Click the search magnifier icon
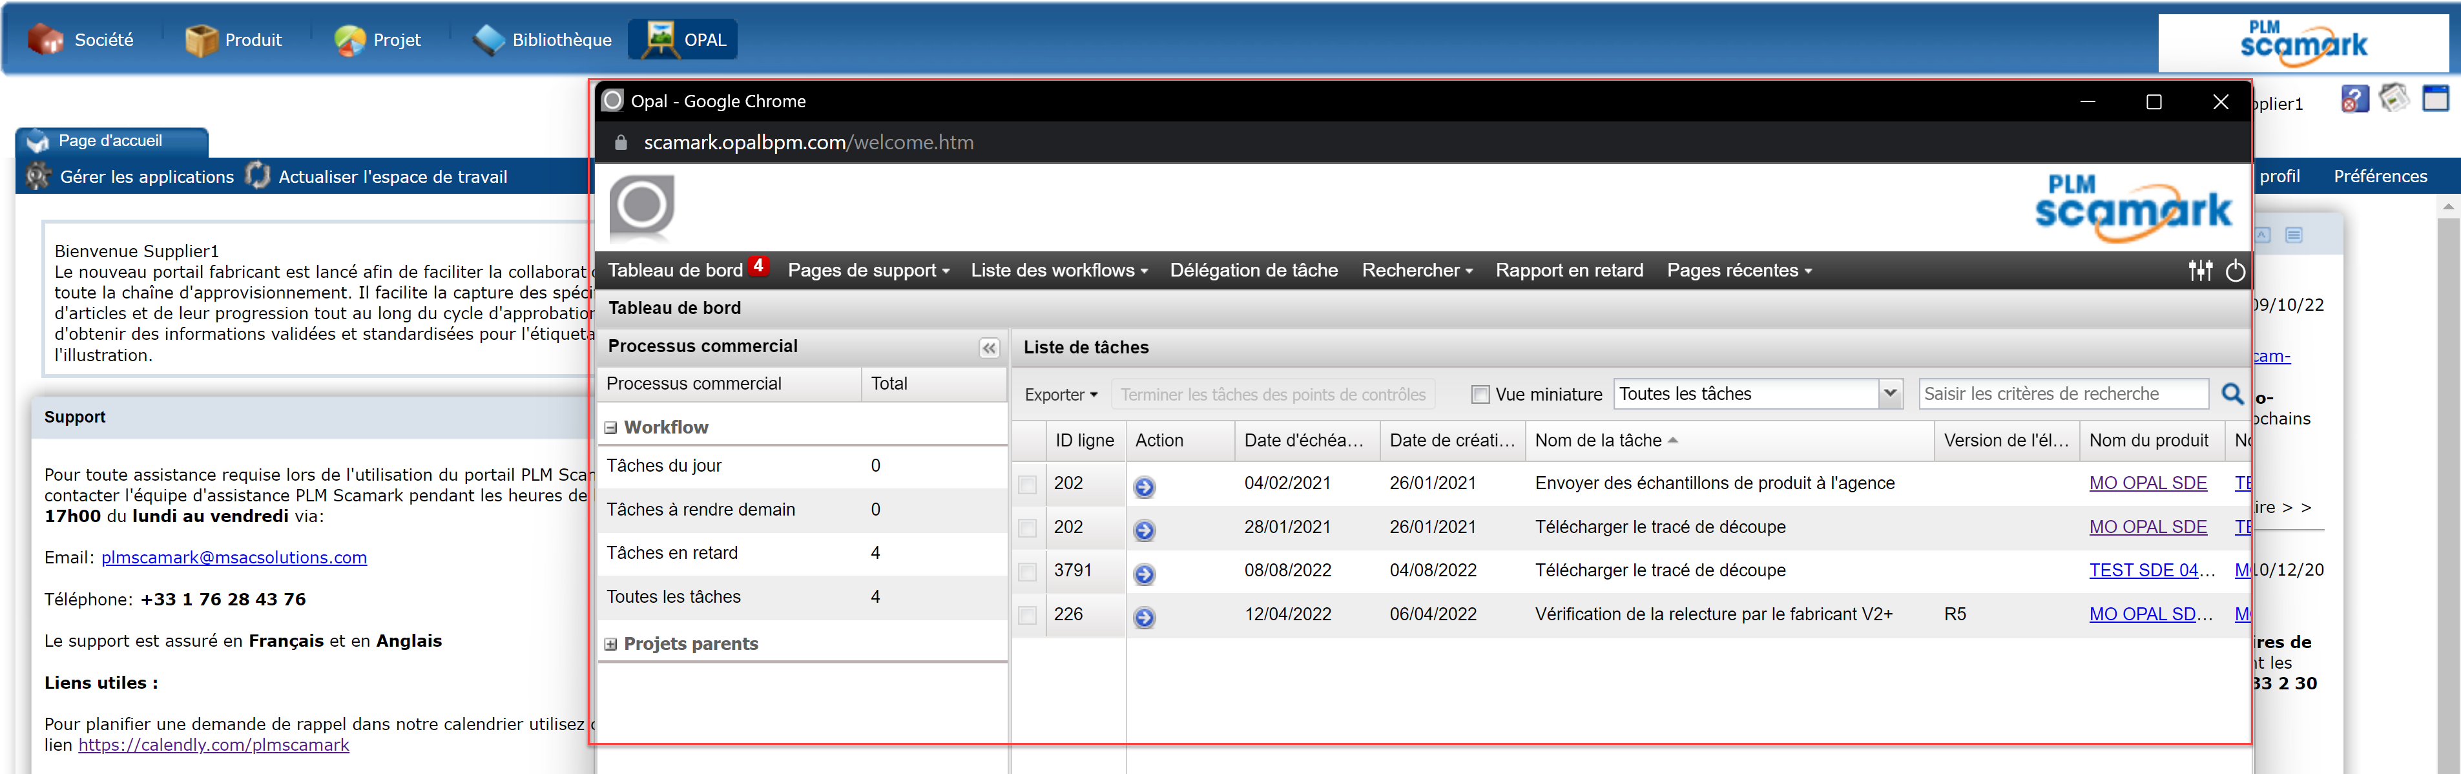 [2234, 393]
